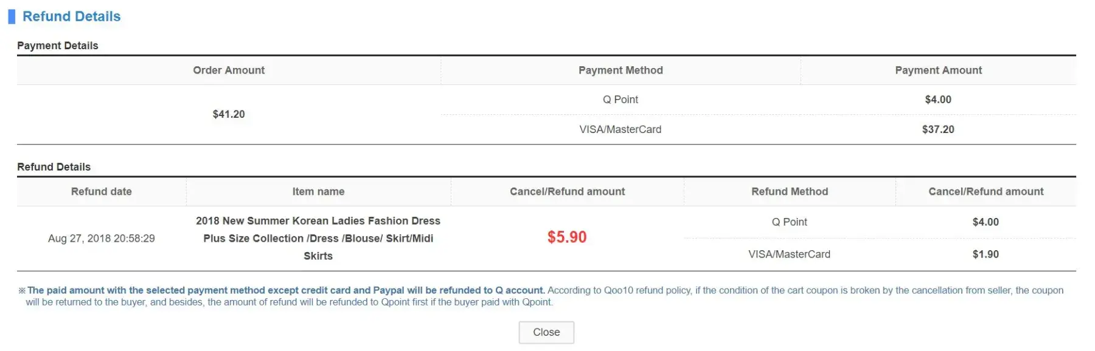Select the Payment Details section heading
Image resolution: width=1095 pixels, height=351 pixels.
point(57,46)
